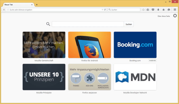The width and height of the screenshot is (179, 104).
Task: Click the Firefox für Android caption
Action: coord(89,61)
